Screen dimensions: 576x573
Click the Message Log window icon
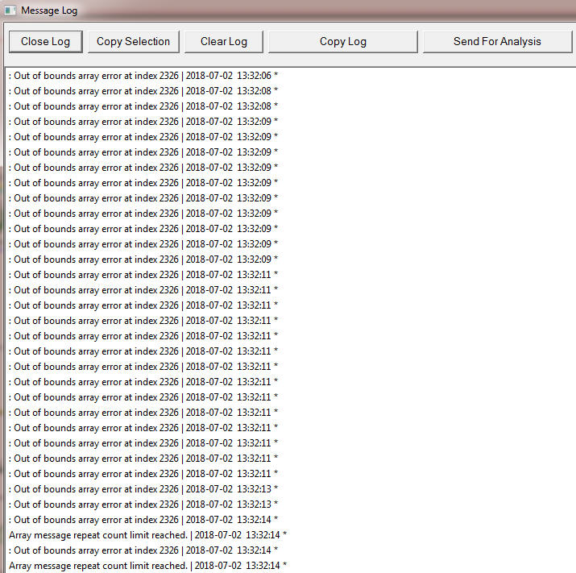[x=10, y=10]
